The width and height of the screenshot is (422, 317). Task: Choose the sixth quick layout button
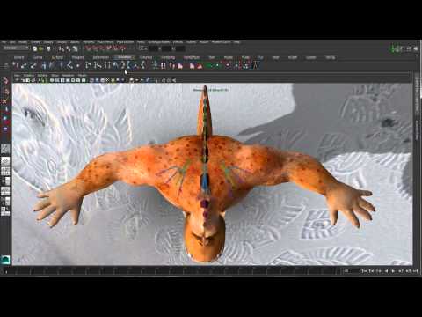(x=5, y=211)
